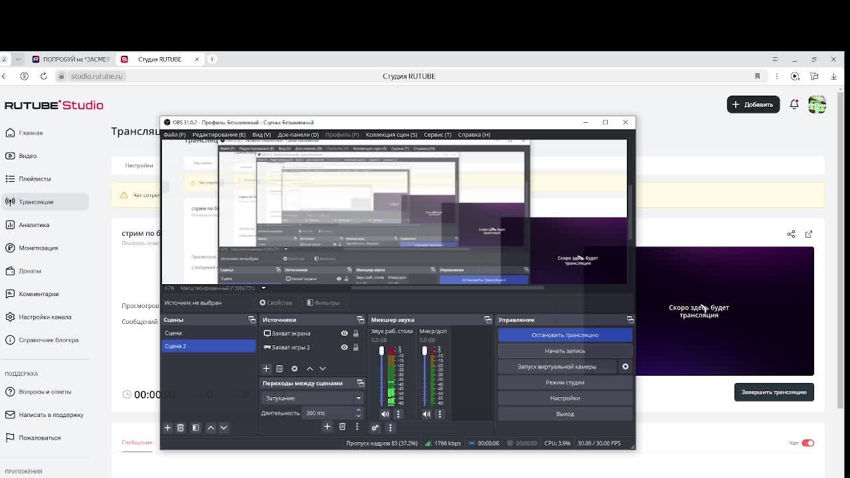Open the Редактирование menu in OBS
The width and height of the screenshot is (850, 478).
click(218, 135)
